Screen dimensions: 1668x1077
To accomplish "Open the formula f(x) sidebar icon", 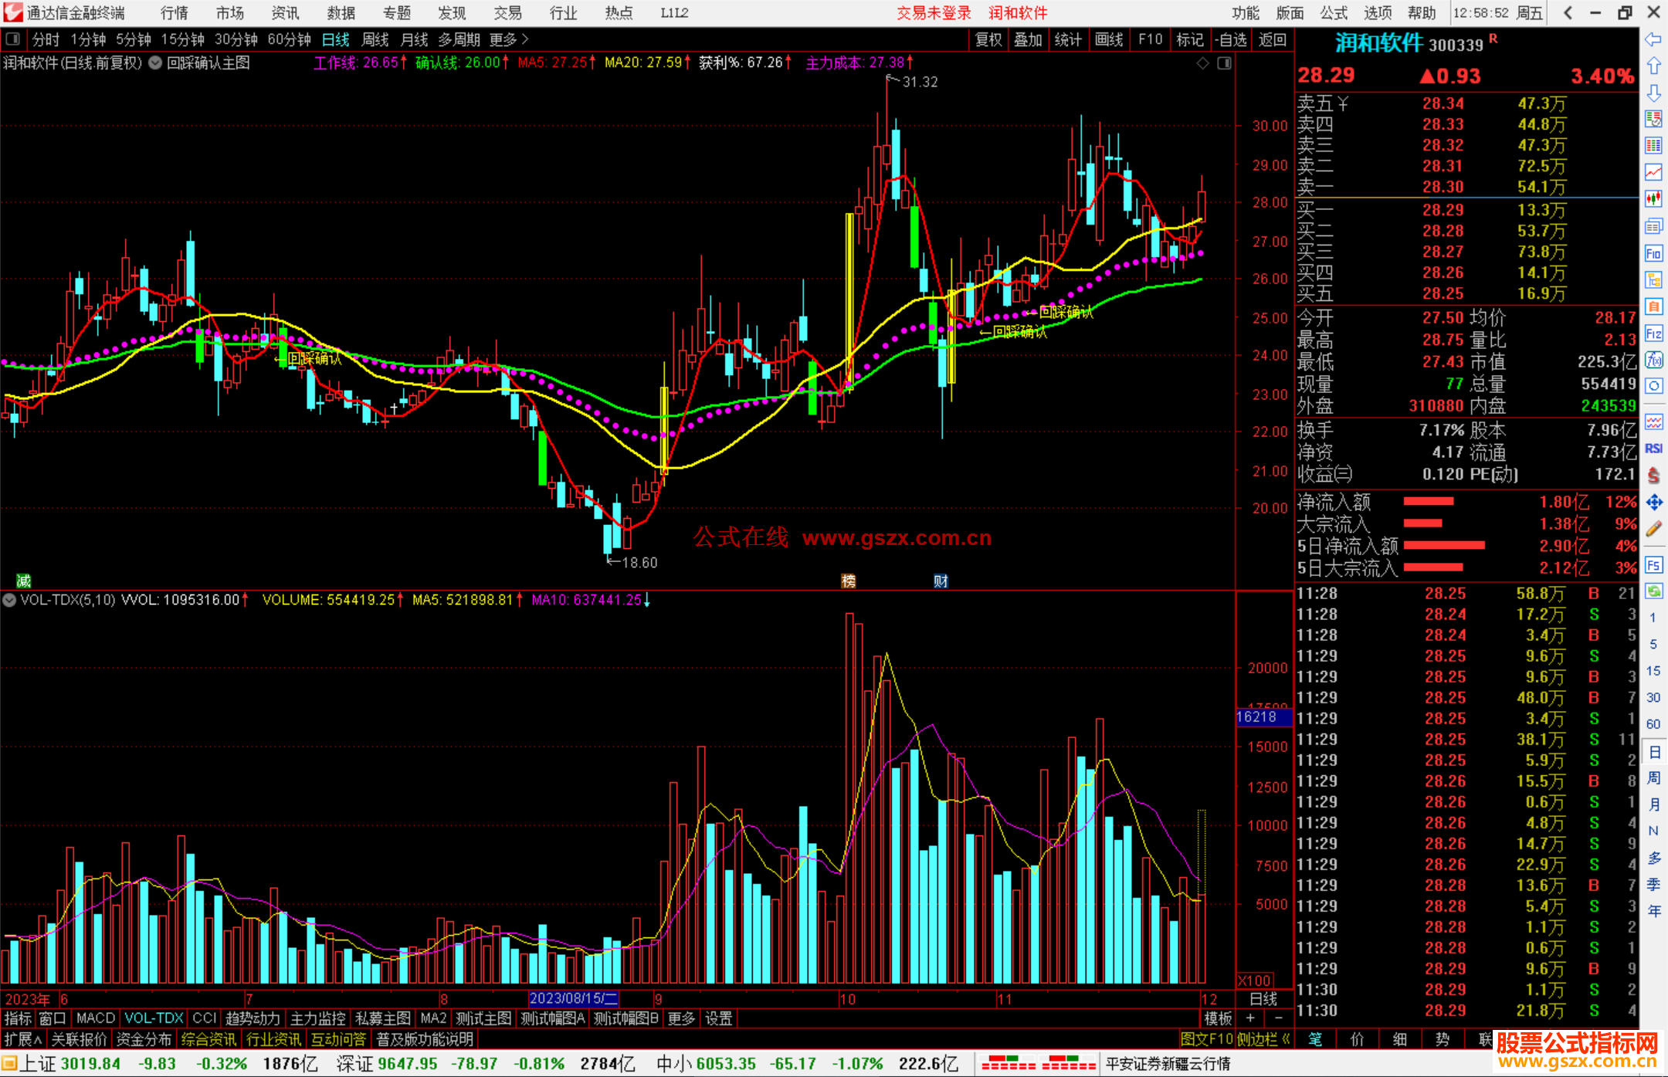I will tap(1653, 360).
